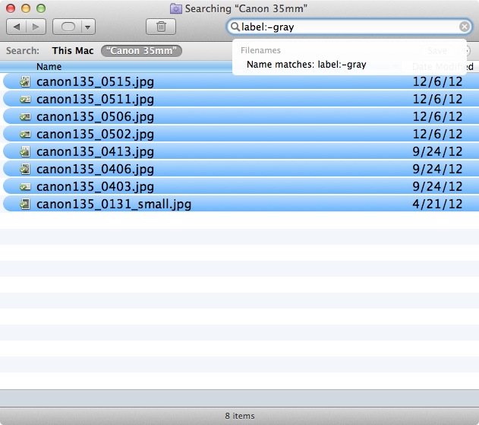This screenshot has height=425, width=479.
Task: Open the label button dropdown arrow
Action: pos(88,27)
